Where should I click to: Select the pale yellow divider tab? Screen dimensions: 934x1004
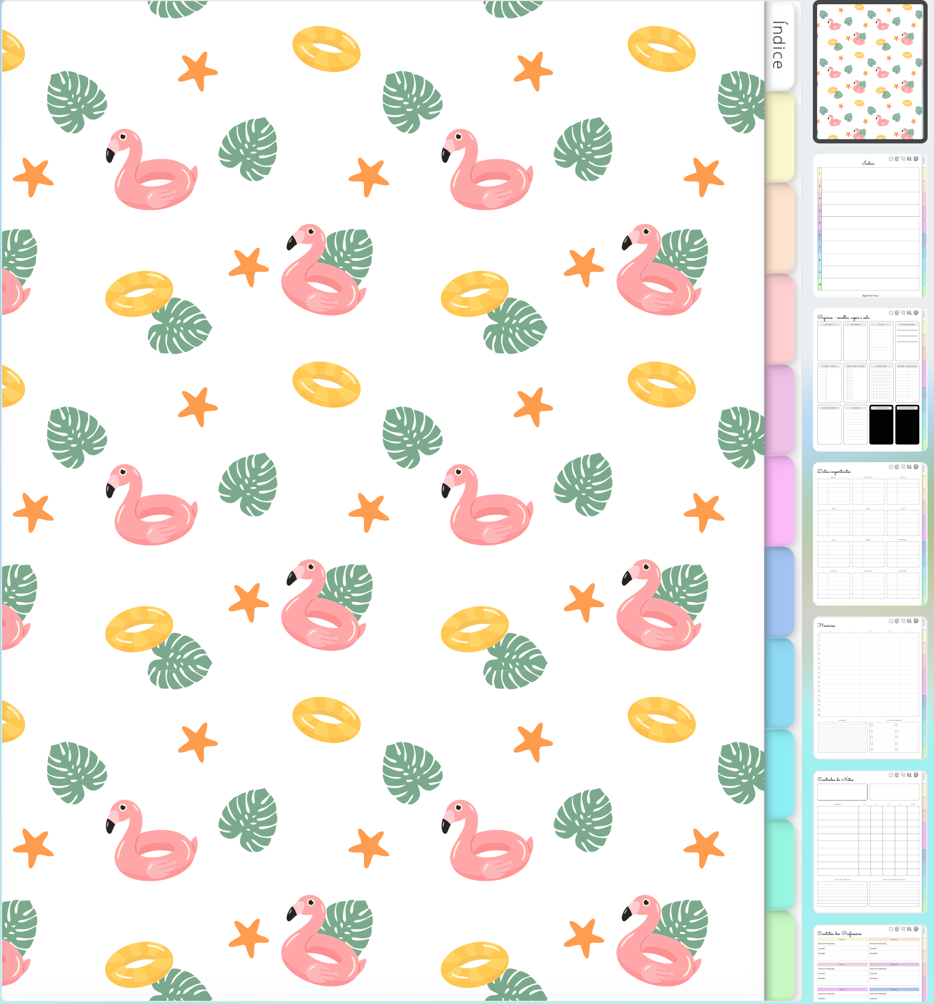coord(779,137)
